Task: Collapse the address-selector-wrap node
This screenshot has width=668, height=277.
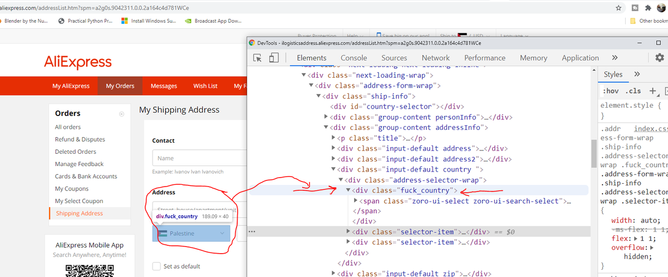Action: point(341,180)
